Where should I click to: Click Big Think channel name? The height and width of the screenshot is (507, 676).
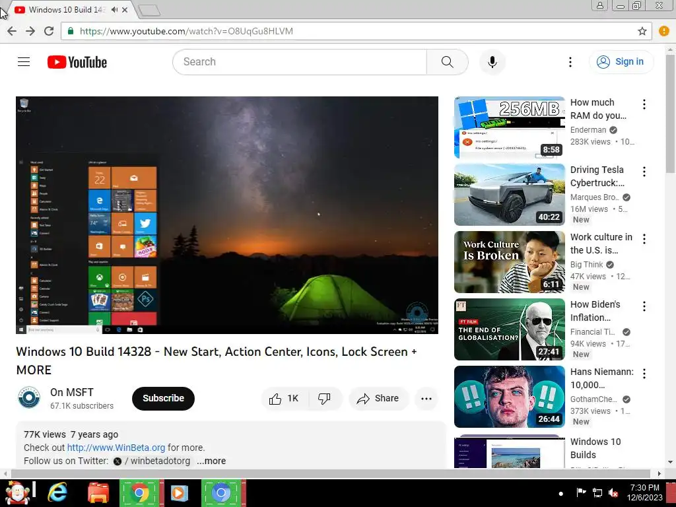[x=586, y=265]
